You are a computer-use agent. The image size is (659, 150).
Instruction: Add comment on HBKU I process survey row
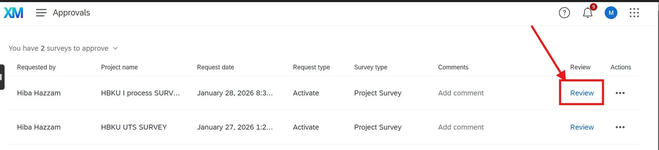pyautogui.click(x=461, y=93)
